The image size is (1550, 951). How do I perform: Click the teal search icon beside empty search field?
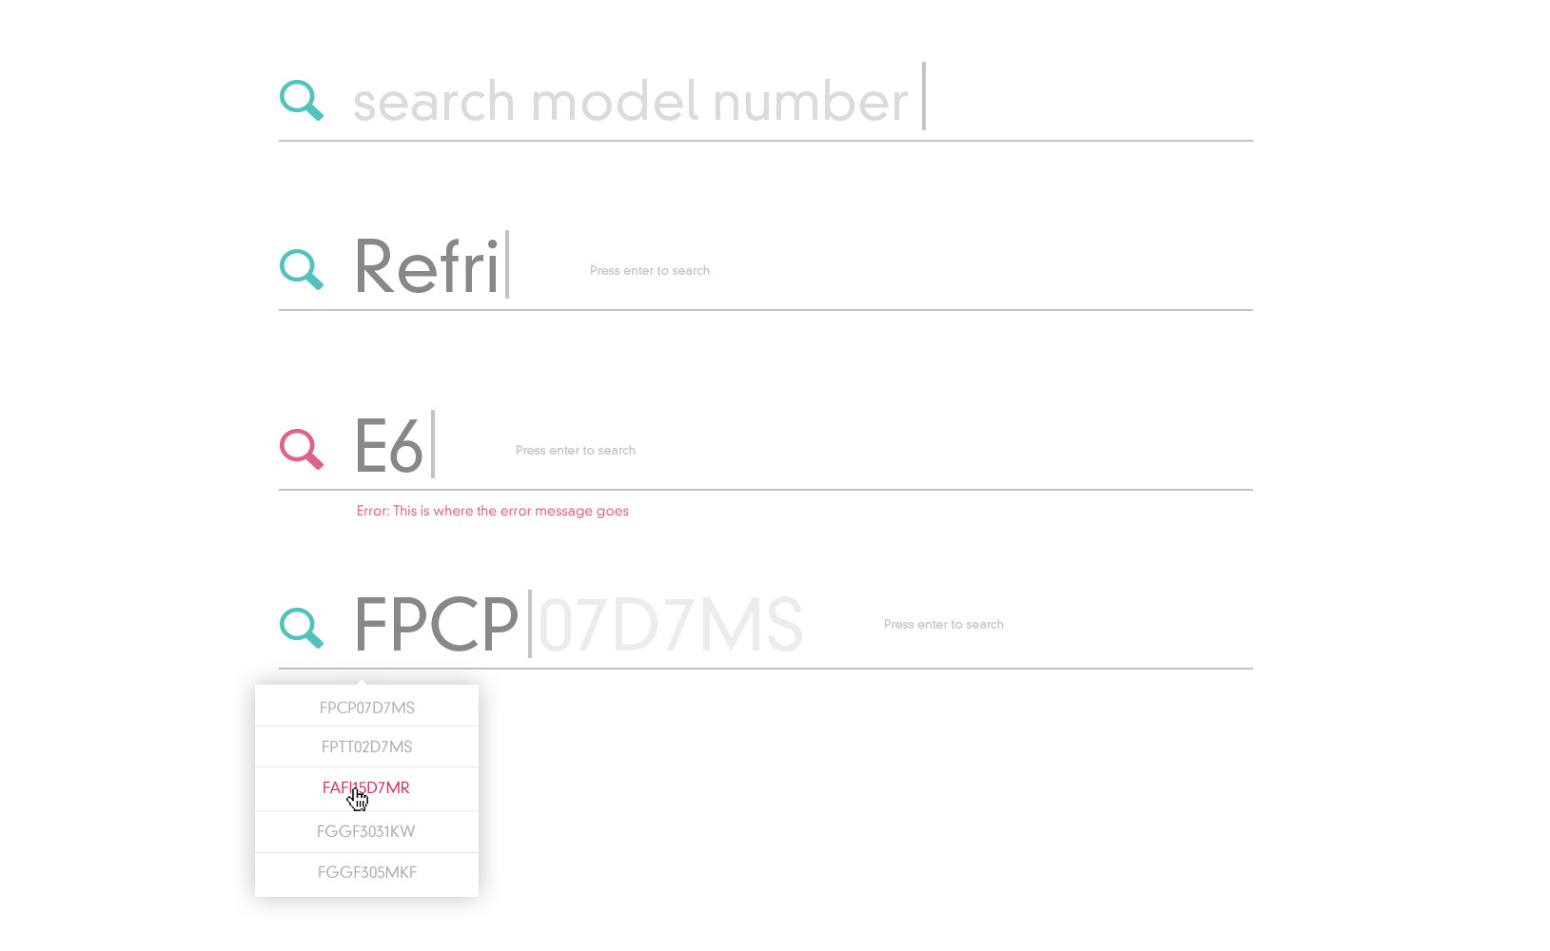[x=301, y=100]
